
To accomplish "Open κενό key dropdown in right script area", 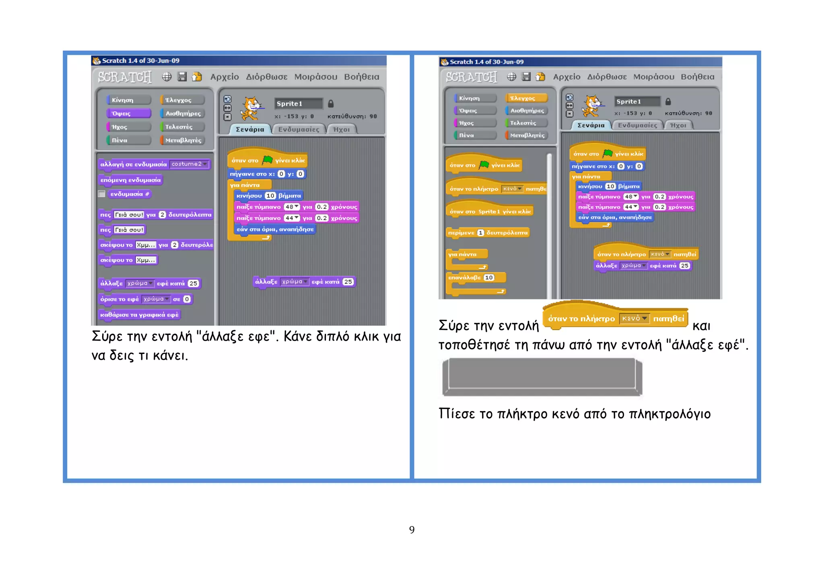I will [667, 254].
